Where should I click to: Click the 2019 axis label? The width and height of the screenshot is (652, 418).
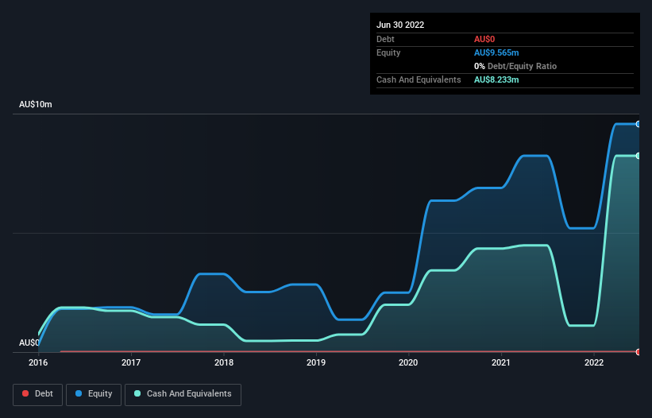[316, 362]
